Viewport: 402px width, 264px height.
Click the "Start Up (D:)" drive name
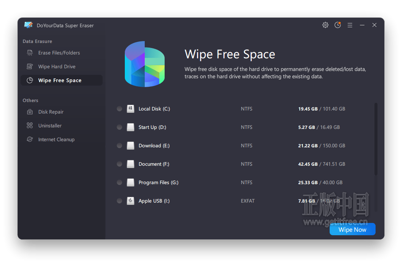pyautogui.click(x=152, y=127)
